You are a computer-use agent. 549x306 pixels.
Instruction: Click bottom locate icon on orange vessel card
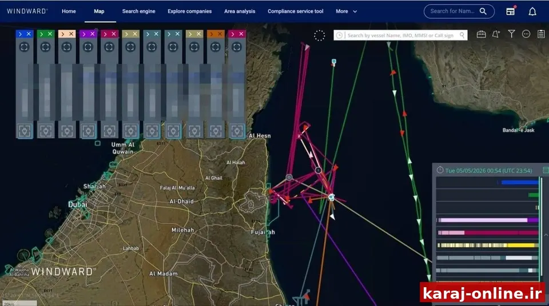tap(216, 131)
